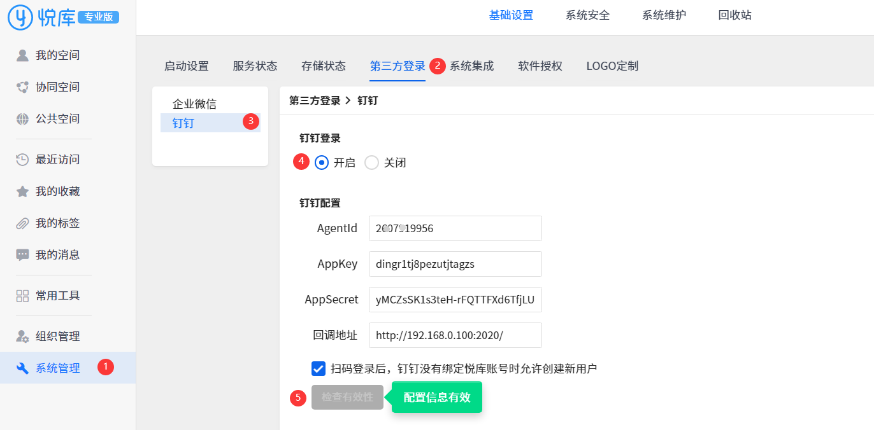
Task: Click the AppKey input field
Action: pyautogui.click(x=455, y=264)
